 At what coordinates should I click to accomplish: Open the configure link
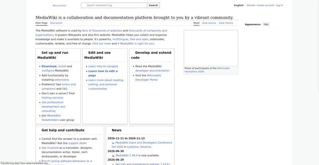48,71
